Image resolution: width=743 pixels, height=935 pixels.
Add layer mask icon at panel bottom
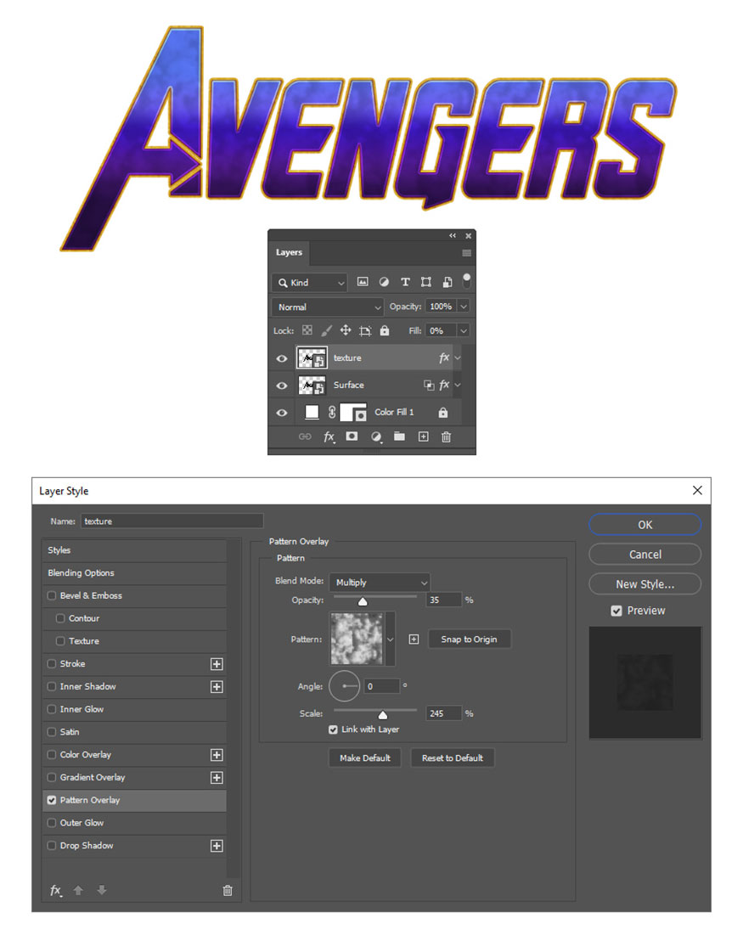click(x=352, y=437)
